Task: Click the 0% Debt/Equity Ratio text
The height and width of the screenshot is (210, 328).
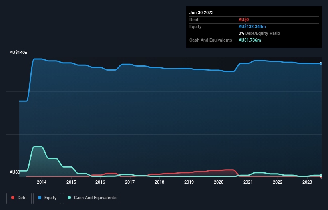Action: pyautogui.click(x=259, y=33)
